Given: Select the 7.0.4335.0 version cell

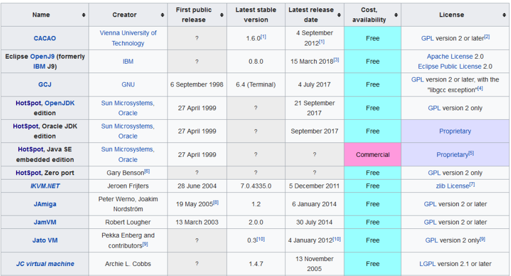Looking at the screenshot, I should pos(256,186).
